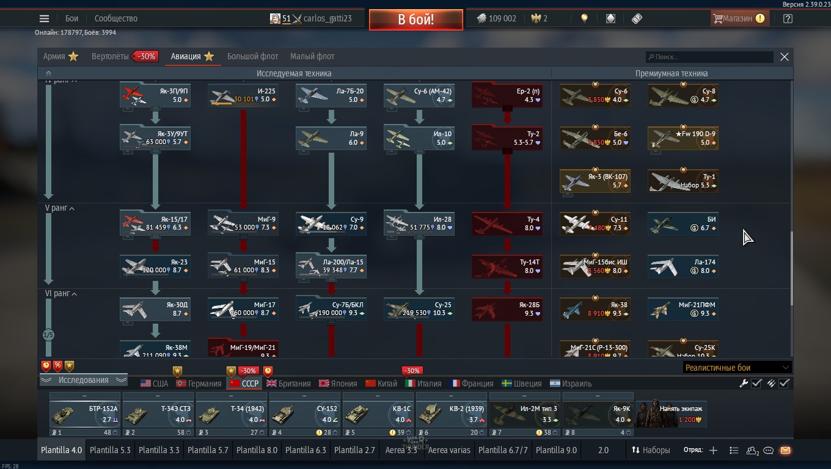Select the Ла-200/Ла-15 group card
Image resolution: width=831 pixels, height=469 pixels.
331,266
